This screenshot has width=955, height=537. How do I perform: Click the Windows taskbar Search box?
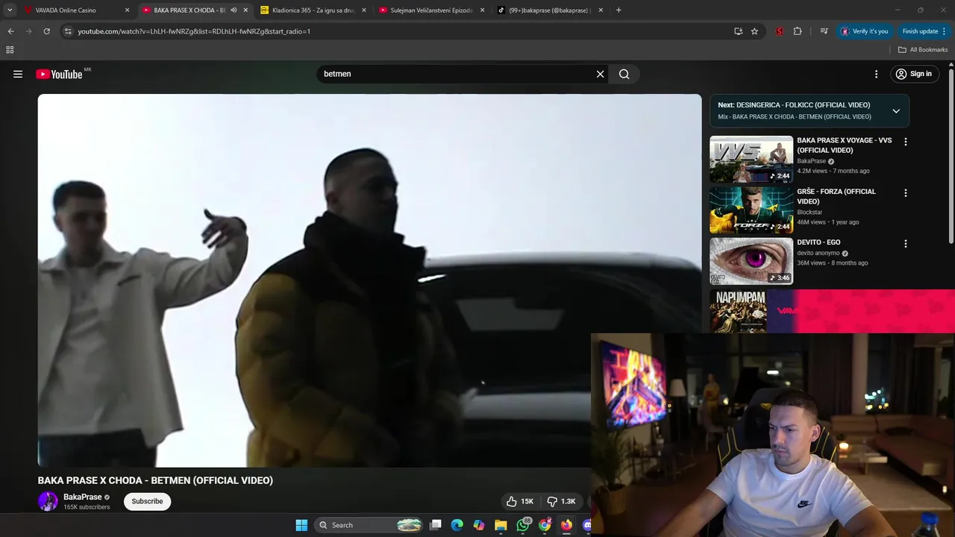point(369,525)
